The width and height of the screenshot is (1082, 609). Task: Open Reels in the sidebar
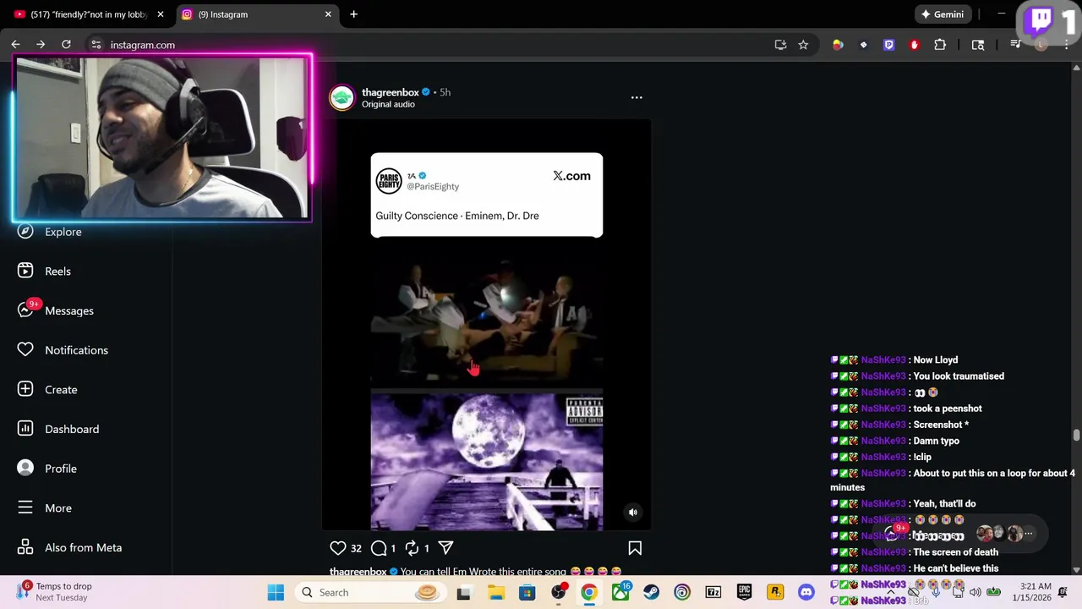coord(46,271)
